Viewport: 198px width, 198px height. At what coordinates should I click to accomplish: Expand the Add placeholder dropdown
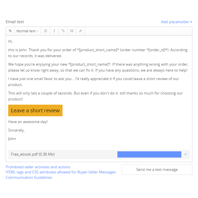click(x=177, y=22)
